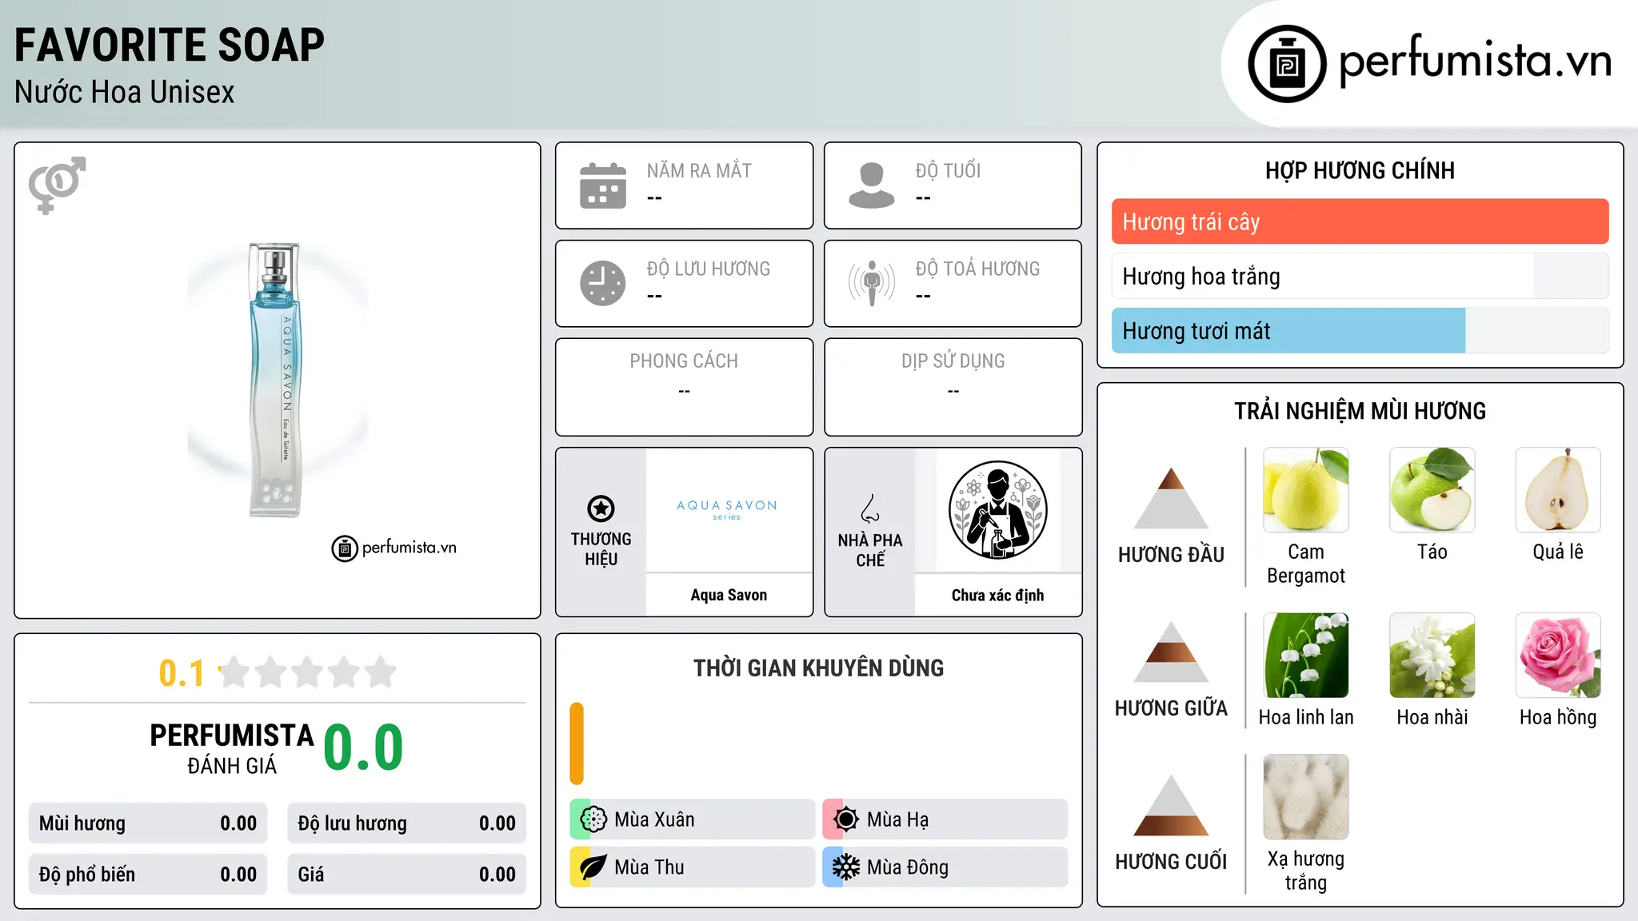Viewport: 1638px width, 921px height.
Task: Click the PHONG CÁCH label
Action: 684,361
